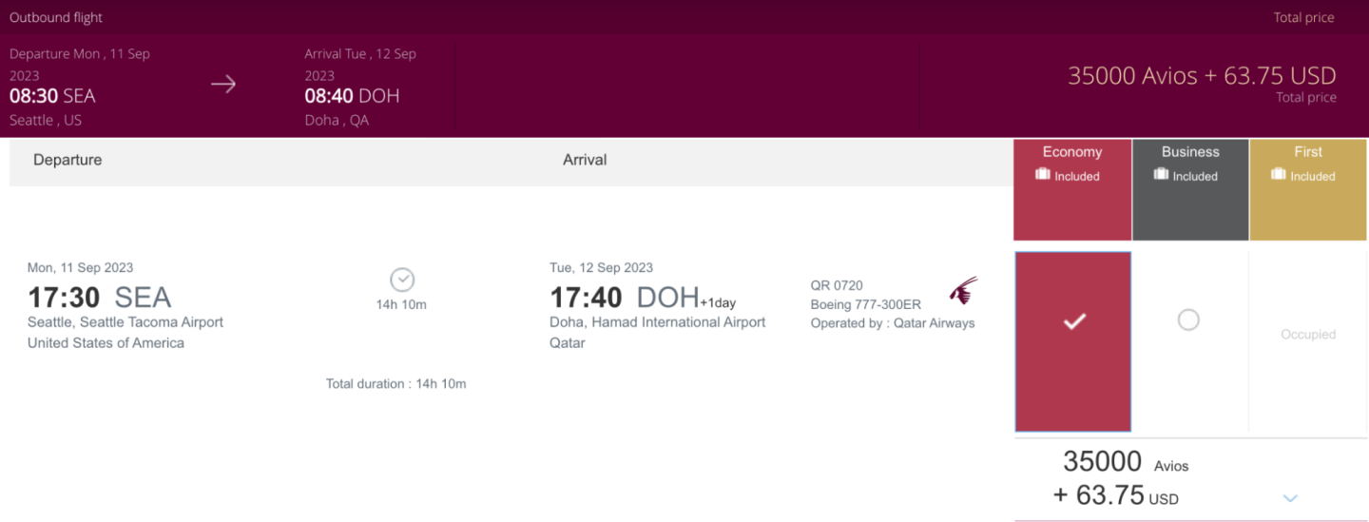Click the arrow between departure and arrival
This screenshot has width=1369, height=522.
tap(223, 85)
